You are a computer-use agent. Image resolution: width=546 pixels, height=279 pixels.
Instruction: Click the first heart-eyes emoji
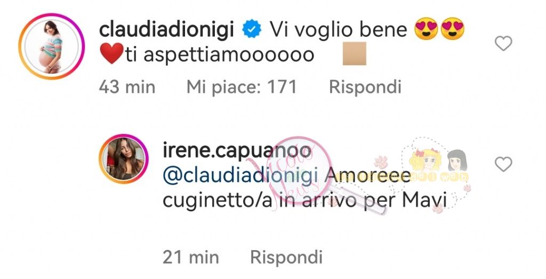click(x=426, y=29)
